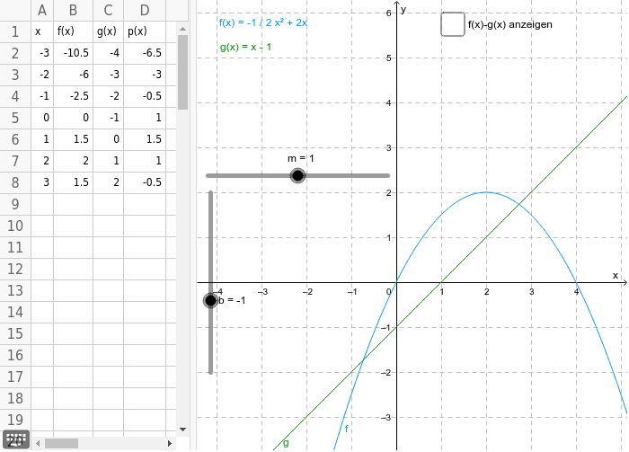Click cell B3 with value -6
Image resolution: width=629 pixels, height=452 pixels.
tap(73, 75)
